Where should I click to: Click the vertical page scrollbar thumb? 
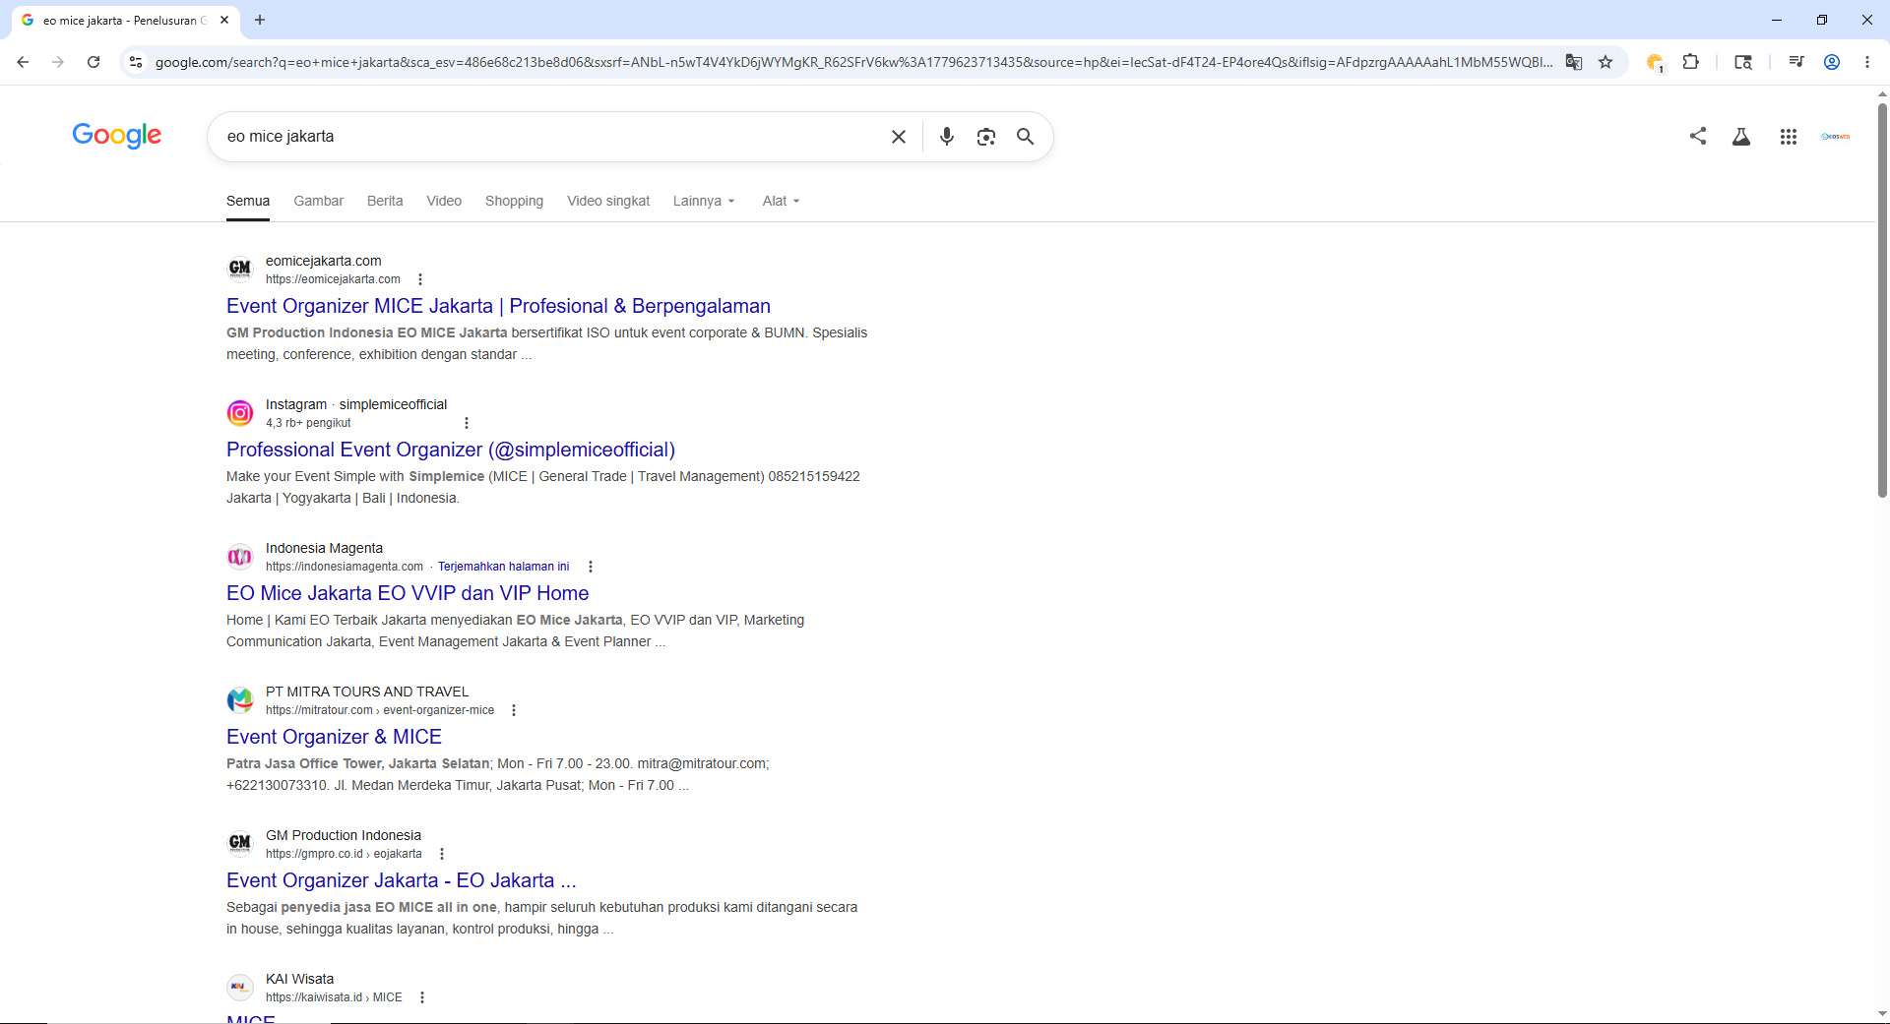pyautogui.click(x=1882, y=300)
